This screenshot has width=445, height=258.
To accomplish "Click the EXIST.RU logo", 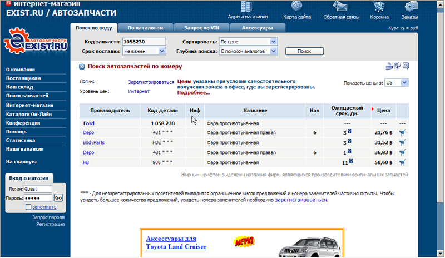I will pyautogui.click(x=36, y=42).
